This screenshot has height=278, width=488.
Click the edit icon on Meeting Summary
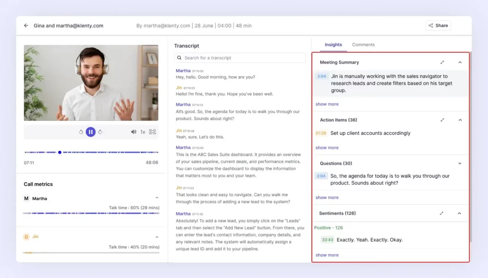(442, 62)
